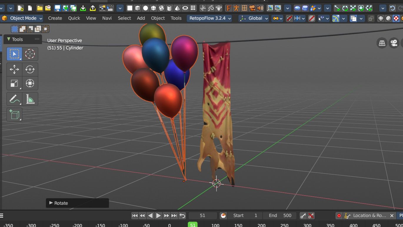Toggle orthographic/perspective grid view button
Screen dimensions: 403x227
(382, 43)
